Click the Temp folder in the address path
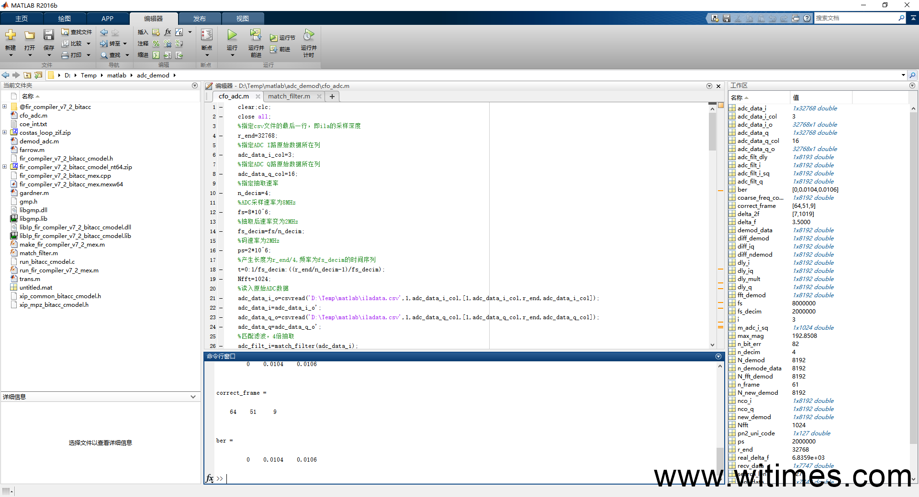The image size is (919, 497). coord(89,75)
